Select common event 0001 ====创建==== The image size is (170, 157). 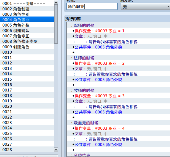27,4
